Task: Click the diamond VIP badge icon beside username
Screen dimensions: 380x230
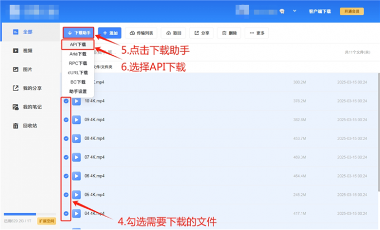Action: coord(282,11)
